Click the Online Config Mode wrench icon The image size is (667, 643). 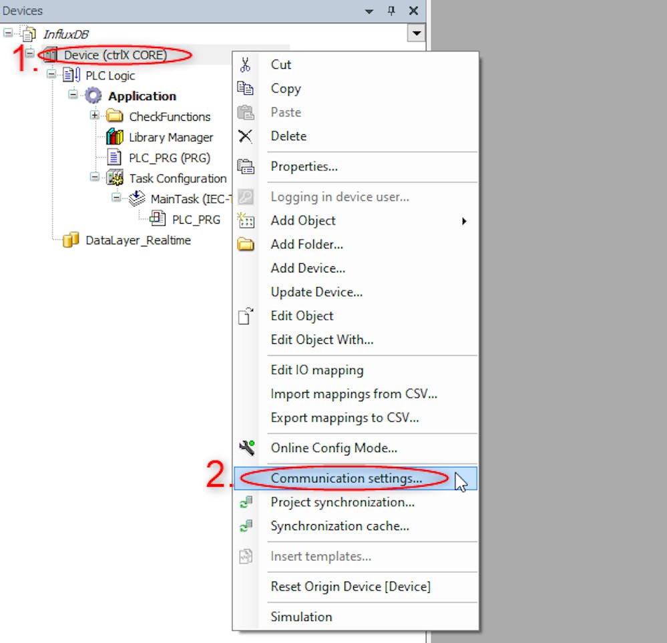tap(247, 447)
